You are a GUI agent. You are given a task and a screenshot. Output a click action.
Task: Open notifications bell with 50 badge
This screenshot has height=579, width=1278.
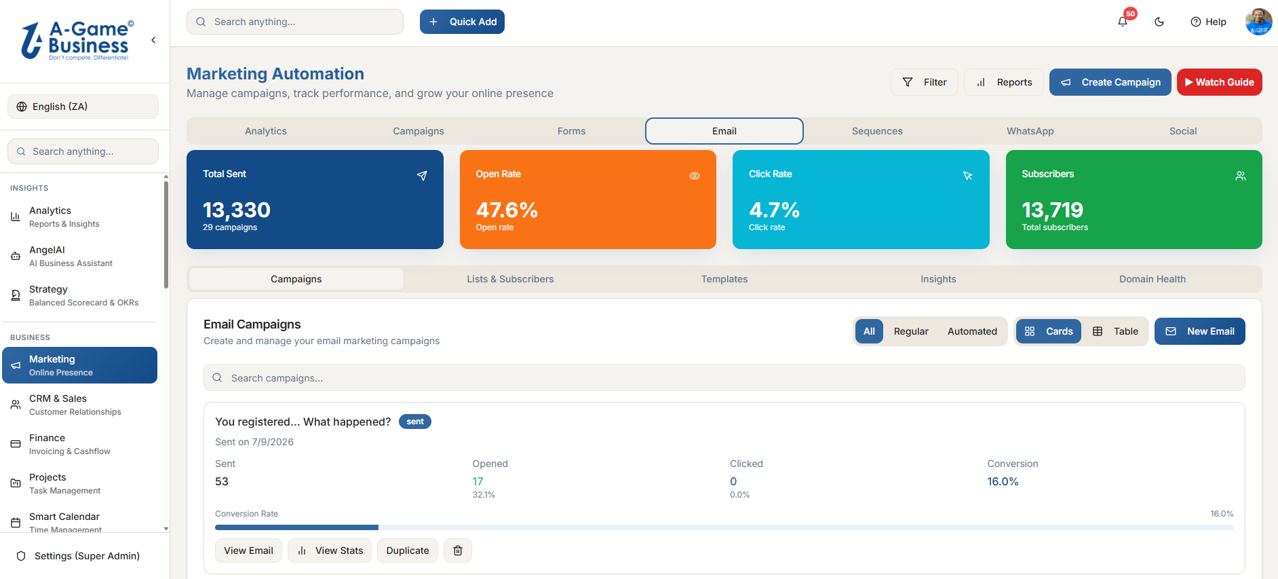[1123, 22]
